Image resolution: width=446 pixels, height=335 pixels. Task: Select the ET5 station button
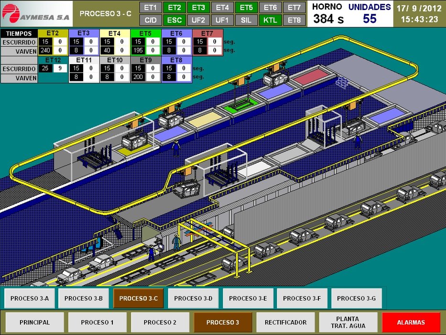pos(246,7)
